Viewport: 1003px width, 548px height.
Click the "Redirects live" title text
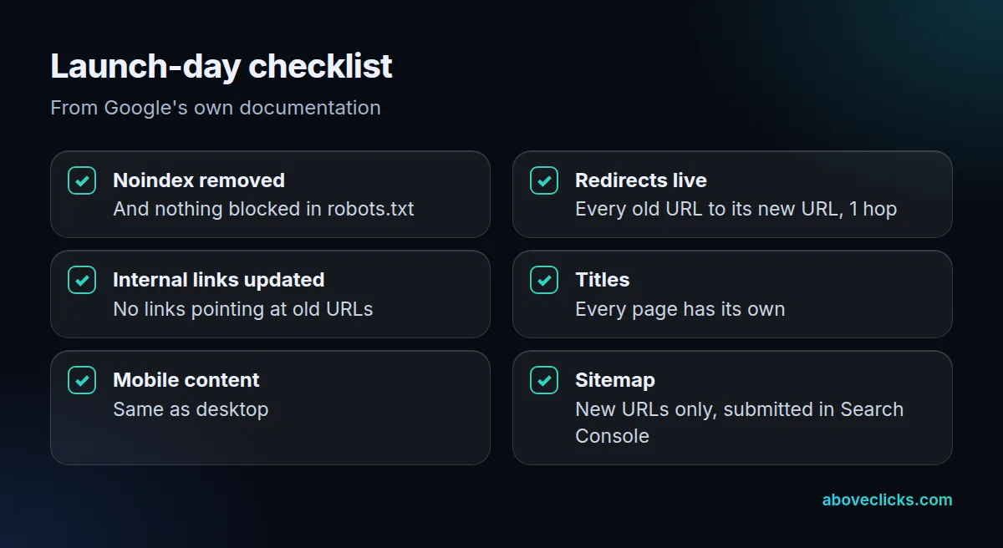[641, 180]
